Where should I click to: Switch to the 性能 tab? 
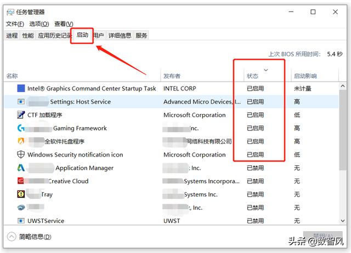pyautogui.click(x=28, y=35)
